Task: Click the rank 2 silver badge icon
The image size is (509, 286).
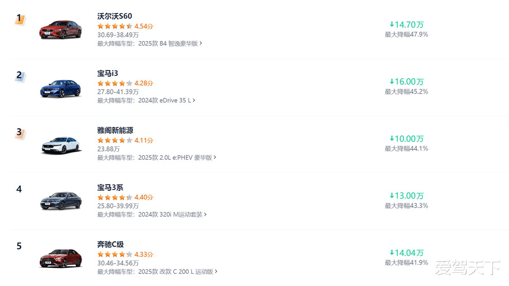Action: 20,76
